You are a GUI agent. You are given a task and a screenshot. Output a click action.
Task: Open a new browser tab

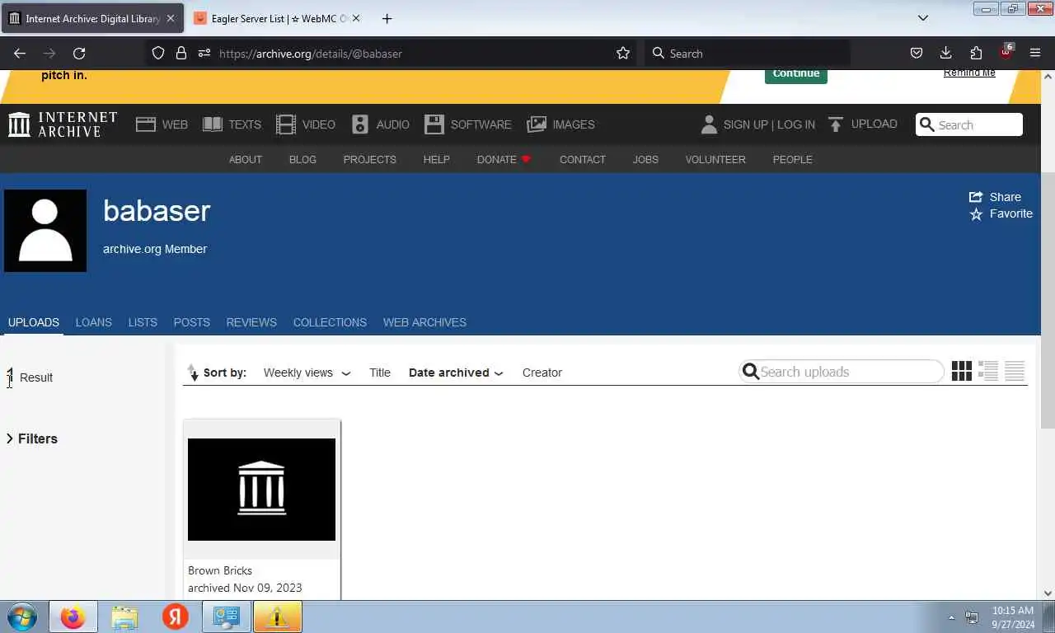(x=387, y=18)
